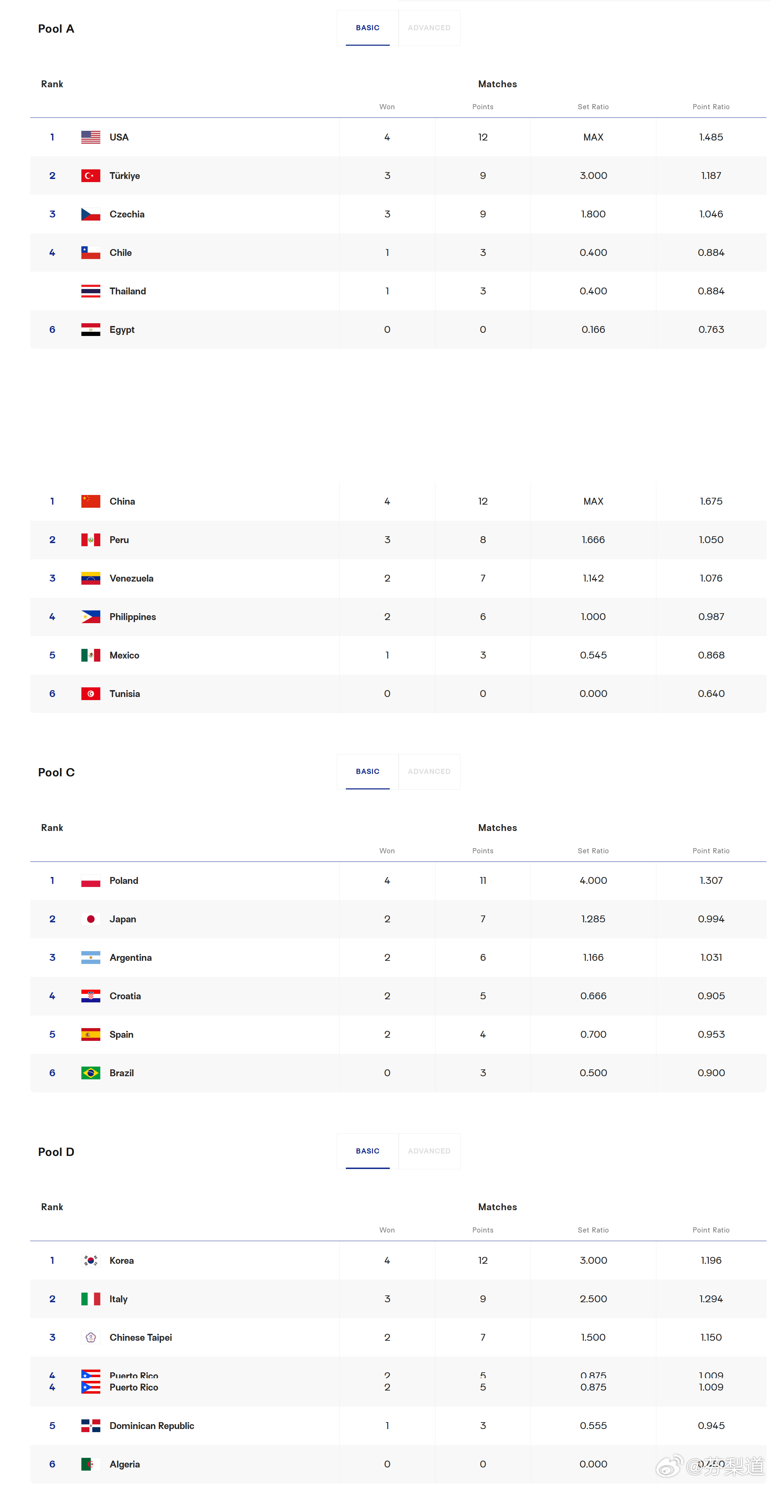Click the Point Ratio column header in Pool A

coord(711,106)
